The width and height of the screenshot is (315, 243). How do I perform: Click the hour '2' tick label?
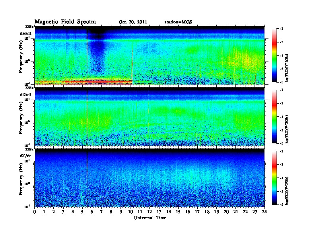click(x=54, y=212)
